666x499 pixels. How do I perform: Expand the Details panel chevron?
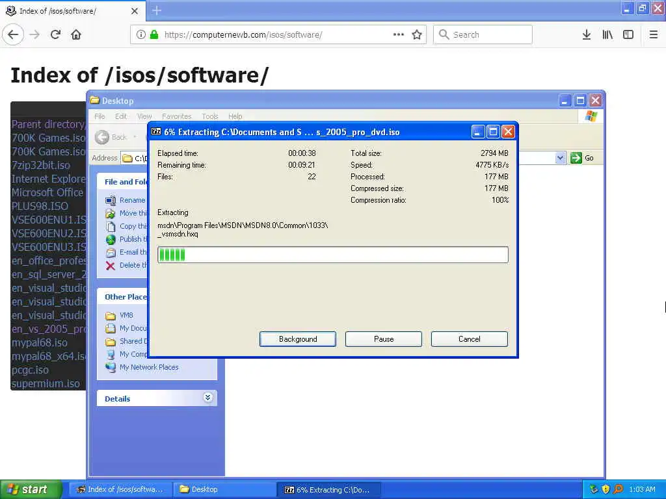207,398
